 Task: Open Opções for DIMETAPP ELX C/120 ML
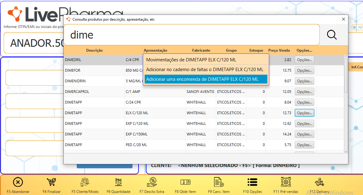coord(304,113)
